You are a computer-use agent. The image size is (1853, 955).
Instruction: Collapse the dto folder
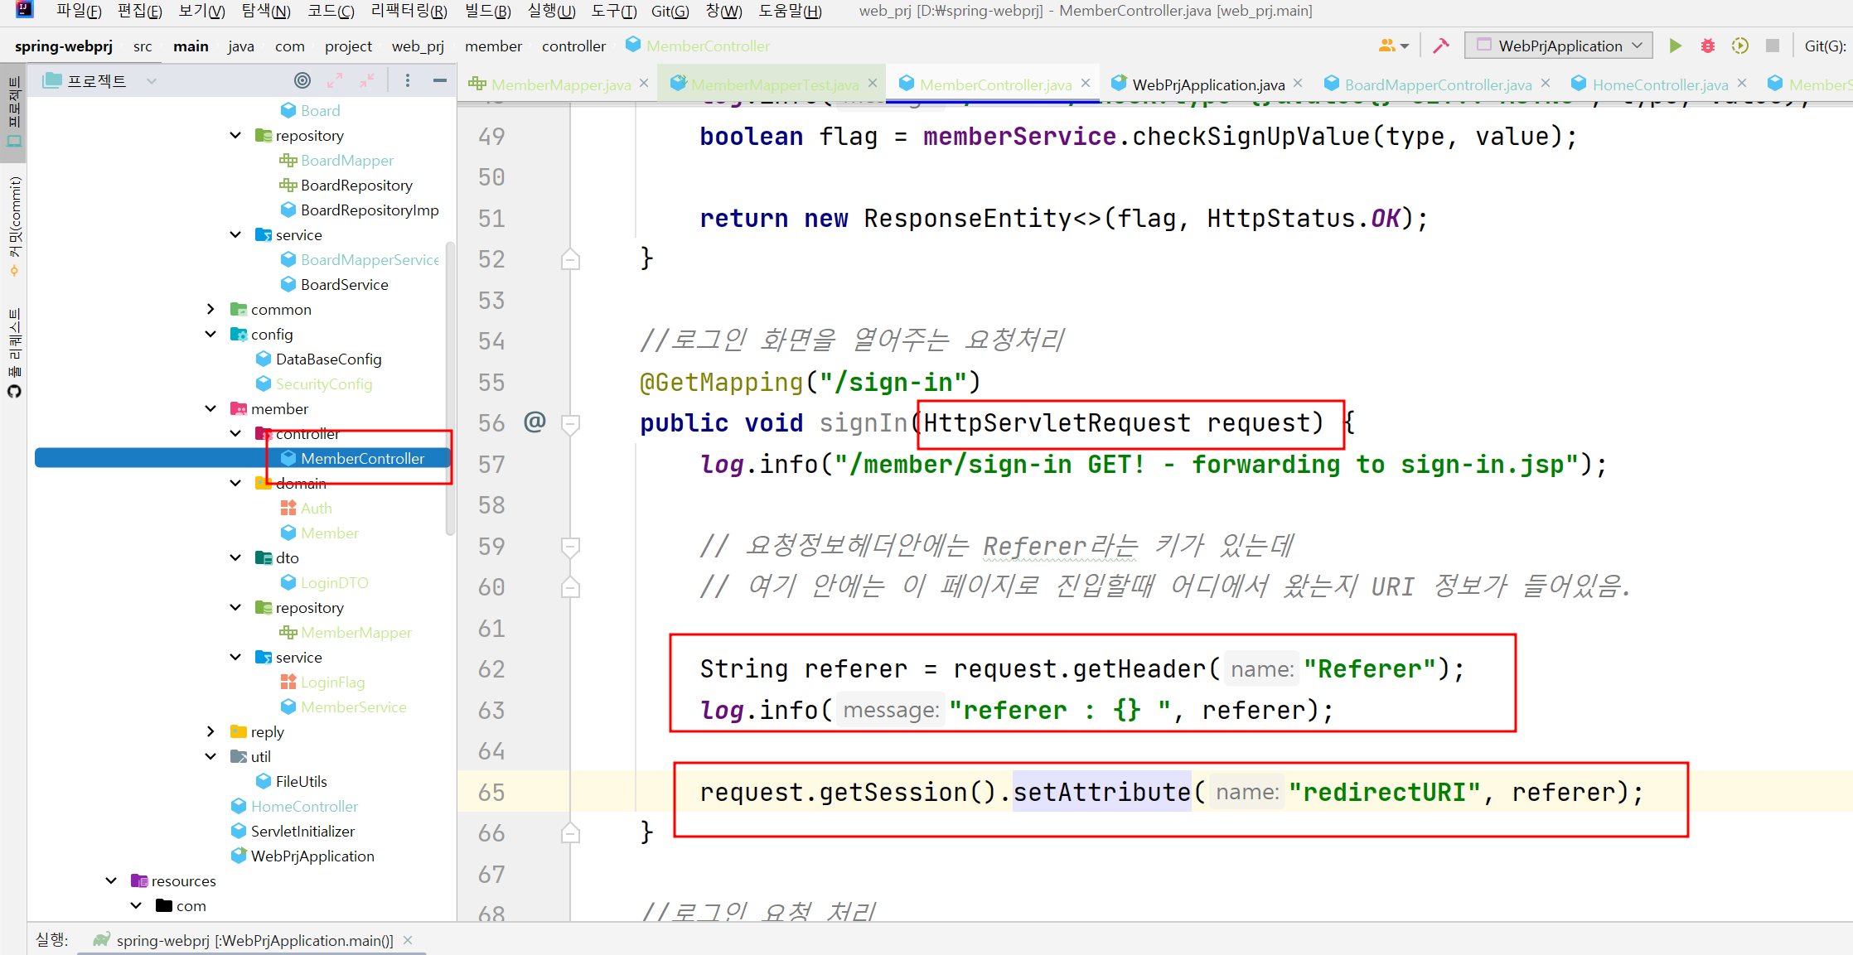coord(235,557)
